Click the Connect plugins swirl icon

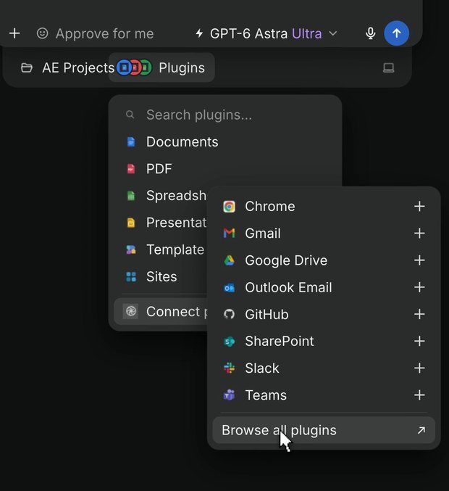130,311
